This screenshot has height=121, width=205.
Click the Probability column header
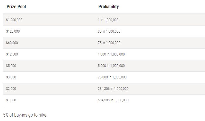[x=109, y=6]
